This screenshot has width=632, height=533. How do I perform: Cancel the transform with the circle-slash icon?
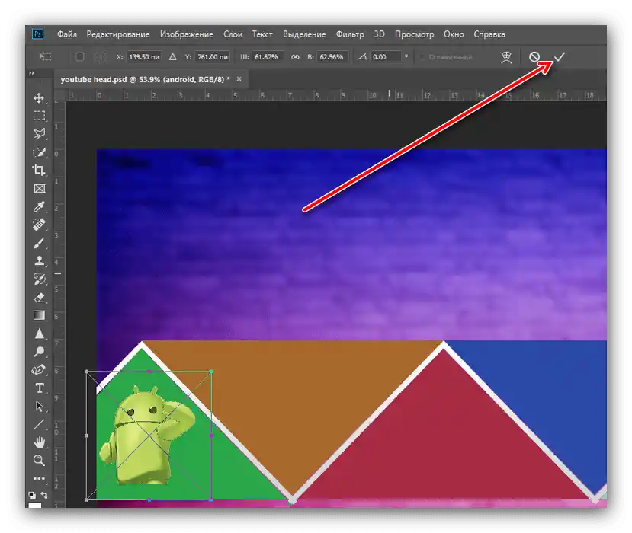[534, 57]
